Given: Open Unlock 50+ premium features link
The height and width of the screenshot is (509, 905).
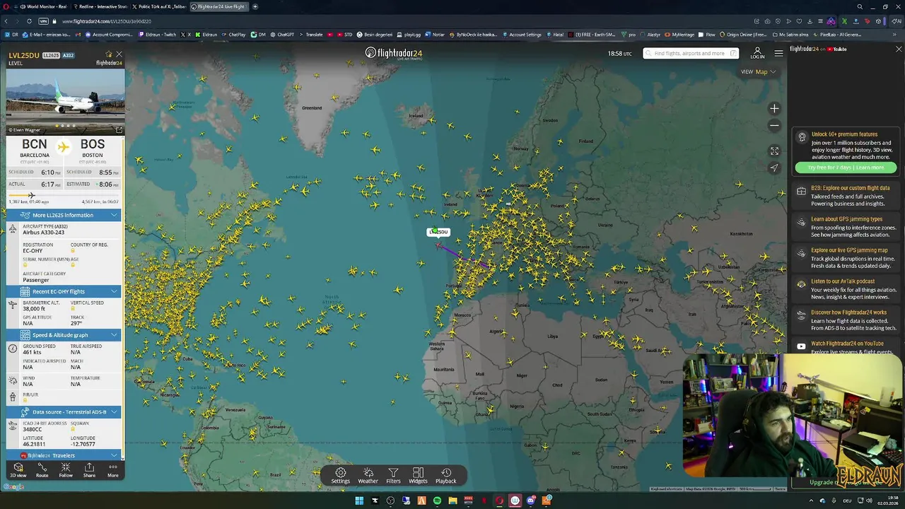Looking at the screenshot, I should pyautogui.click(x=844, y=134).
